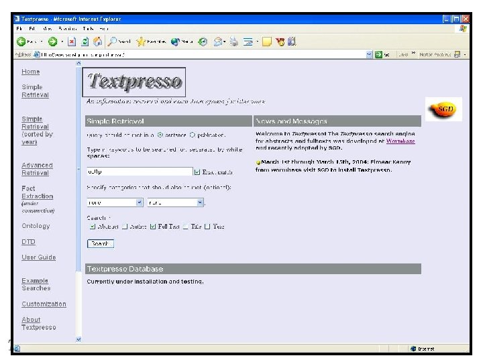Click the green Go arrow icon
Viewport: 483px width, 362px height.
click(x=378, y=55)
